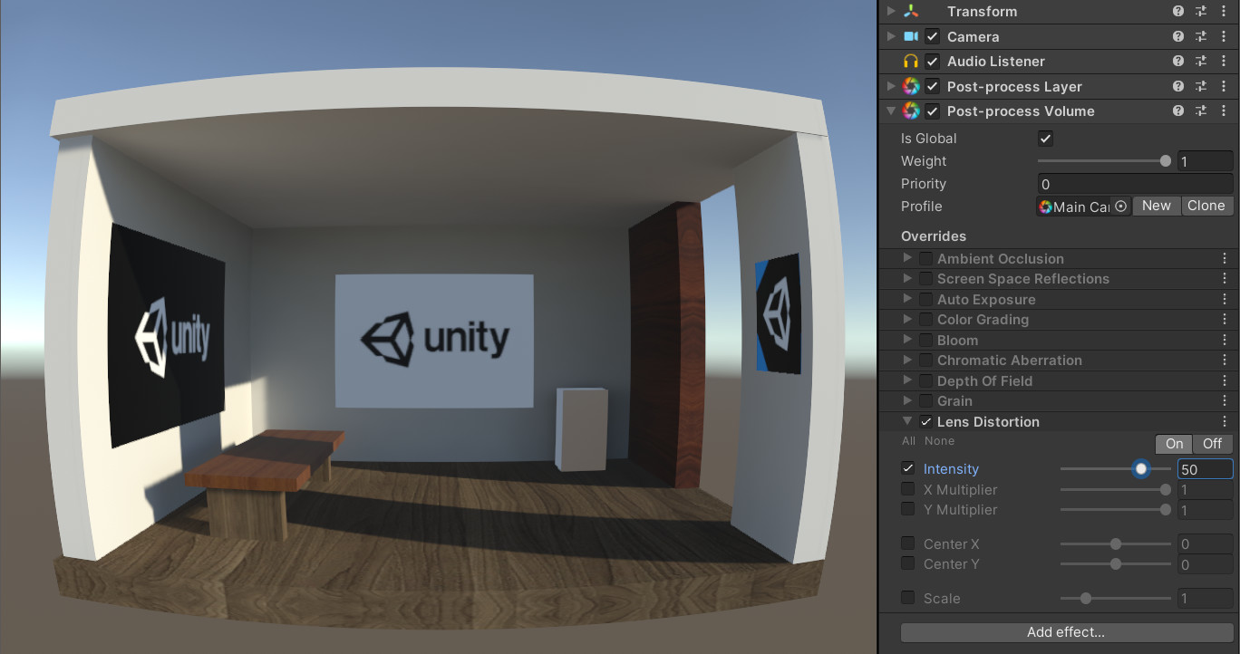Open help for Post-process Volume

1178,111
